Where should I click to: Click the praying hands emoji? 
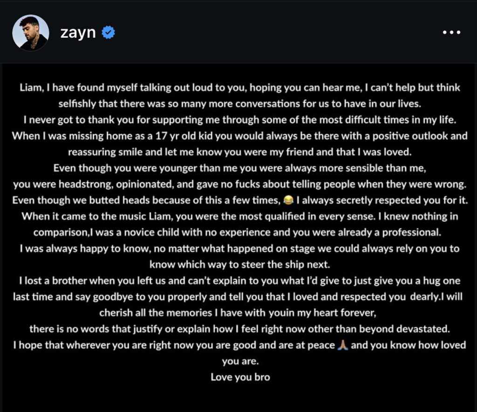(342, 345)
